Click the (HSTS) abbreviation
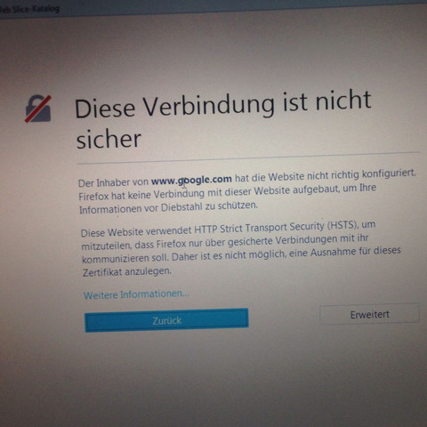The width and height of the screenshot is (427, 427). pos(342,226)
